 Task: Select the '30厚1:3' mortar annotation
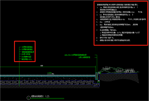tap(84, 57)
